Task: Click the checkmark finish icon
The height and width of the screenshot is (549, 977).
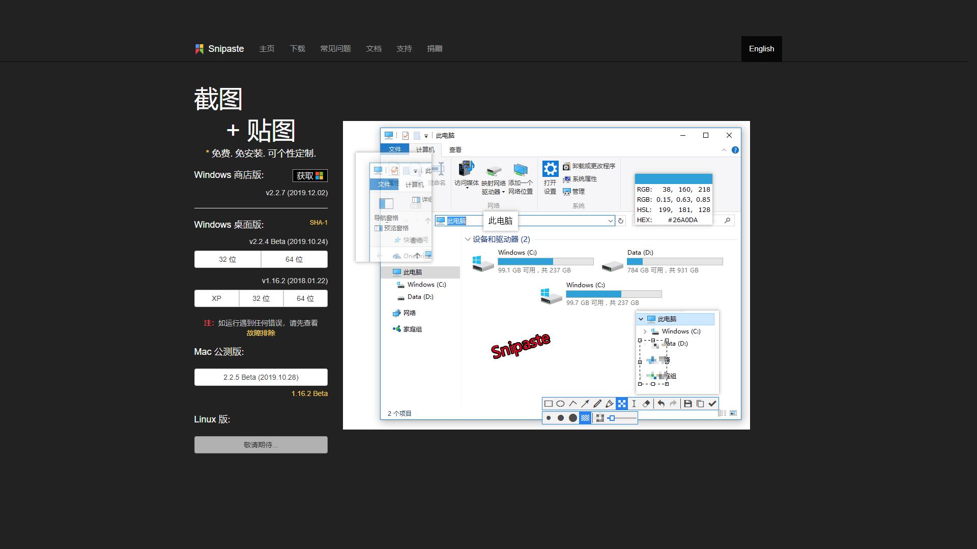Action: [x=712, y=404]
